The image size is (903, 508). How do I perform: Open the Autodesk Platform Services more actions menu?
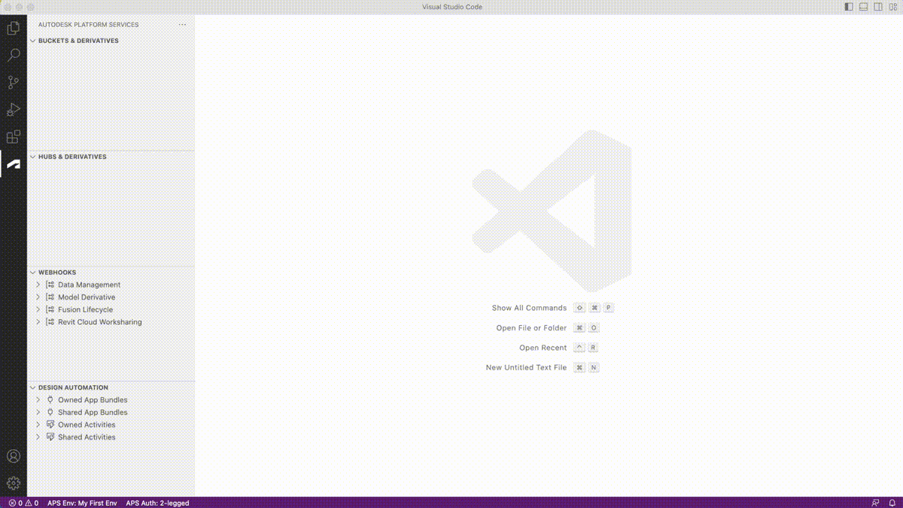[x=182, y=25]
